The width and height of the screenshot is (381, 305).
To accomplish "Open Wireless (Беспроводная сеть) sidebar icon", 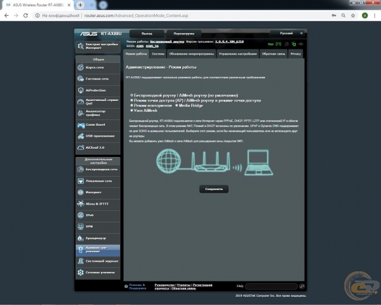I will coord(81,170).
